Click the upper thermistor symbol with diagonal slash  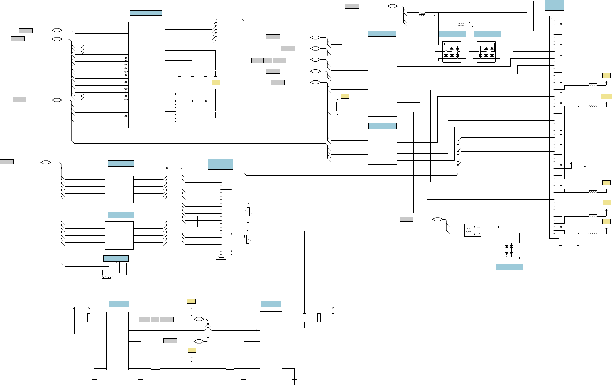click(x=248, y=211)
